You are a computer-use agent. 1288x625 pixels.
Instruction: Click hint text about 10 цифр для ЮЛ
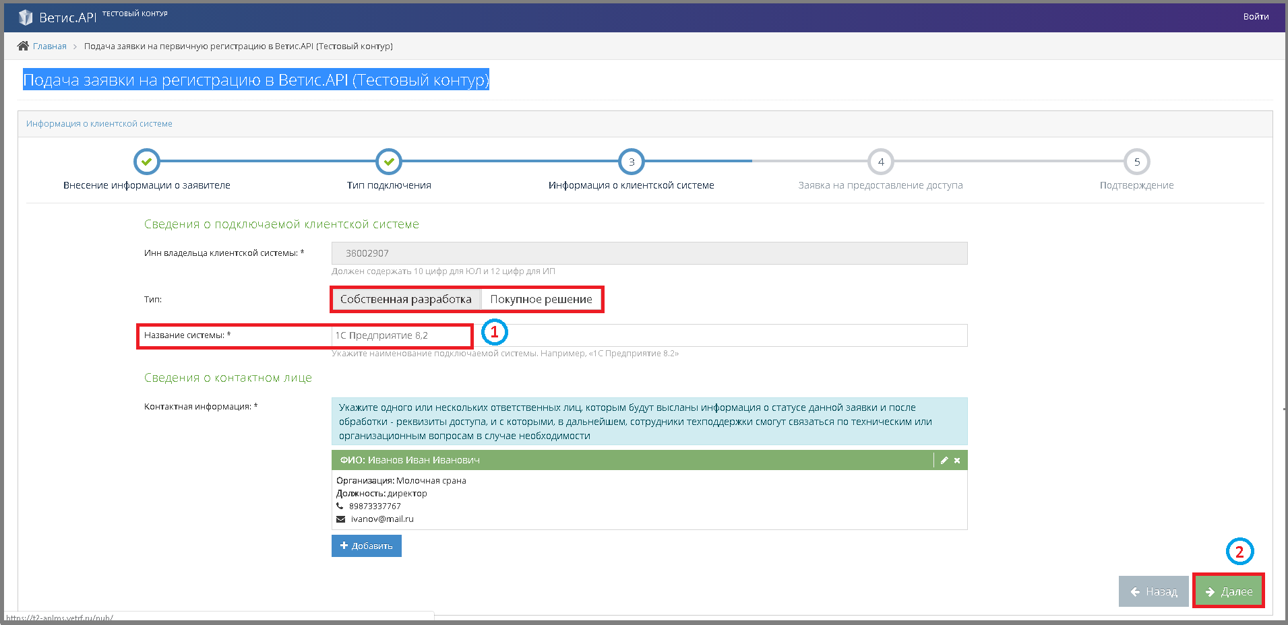point(443,271)
